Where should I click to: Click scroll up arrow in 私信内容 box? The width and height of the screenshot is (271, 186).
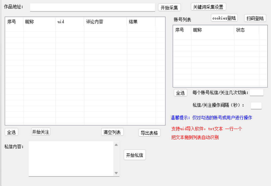(116, 145)
